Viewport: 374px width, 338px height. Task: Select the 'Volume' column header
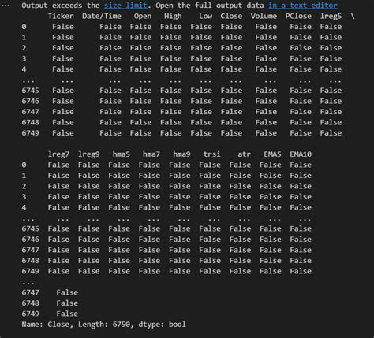(264, 16)
